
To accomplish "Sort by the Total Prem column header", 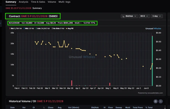I will pyautogui.click(x=138, y=107).
